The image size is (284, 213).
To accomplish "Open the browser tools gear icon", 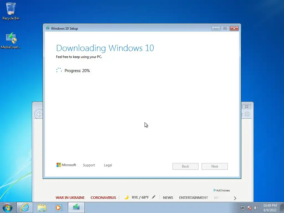I will (247, 114).
